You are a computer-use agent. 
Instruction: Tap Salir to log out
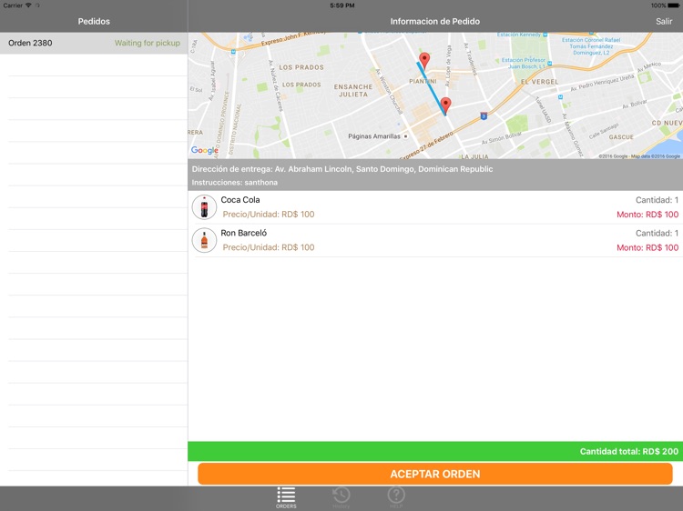(x=664, y=21)
